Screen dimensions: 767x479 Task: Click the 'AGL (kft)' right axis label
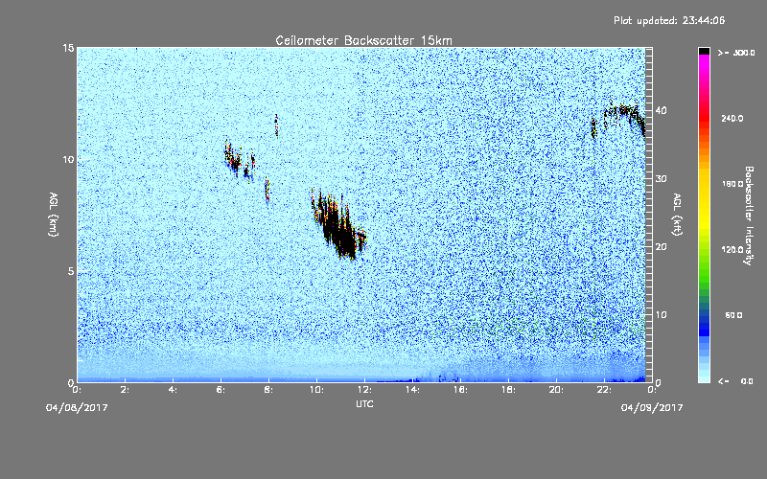pos(678,215)
